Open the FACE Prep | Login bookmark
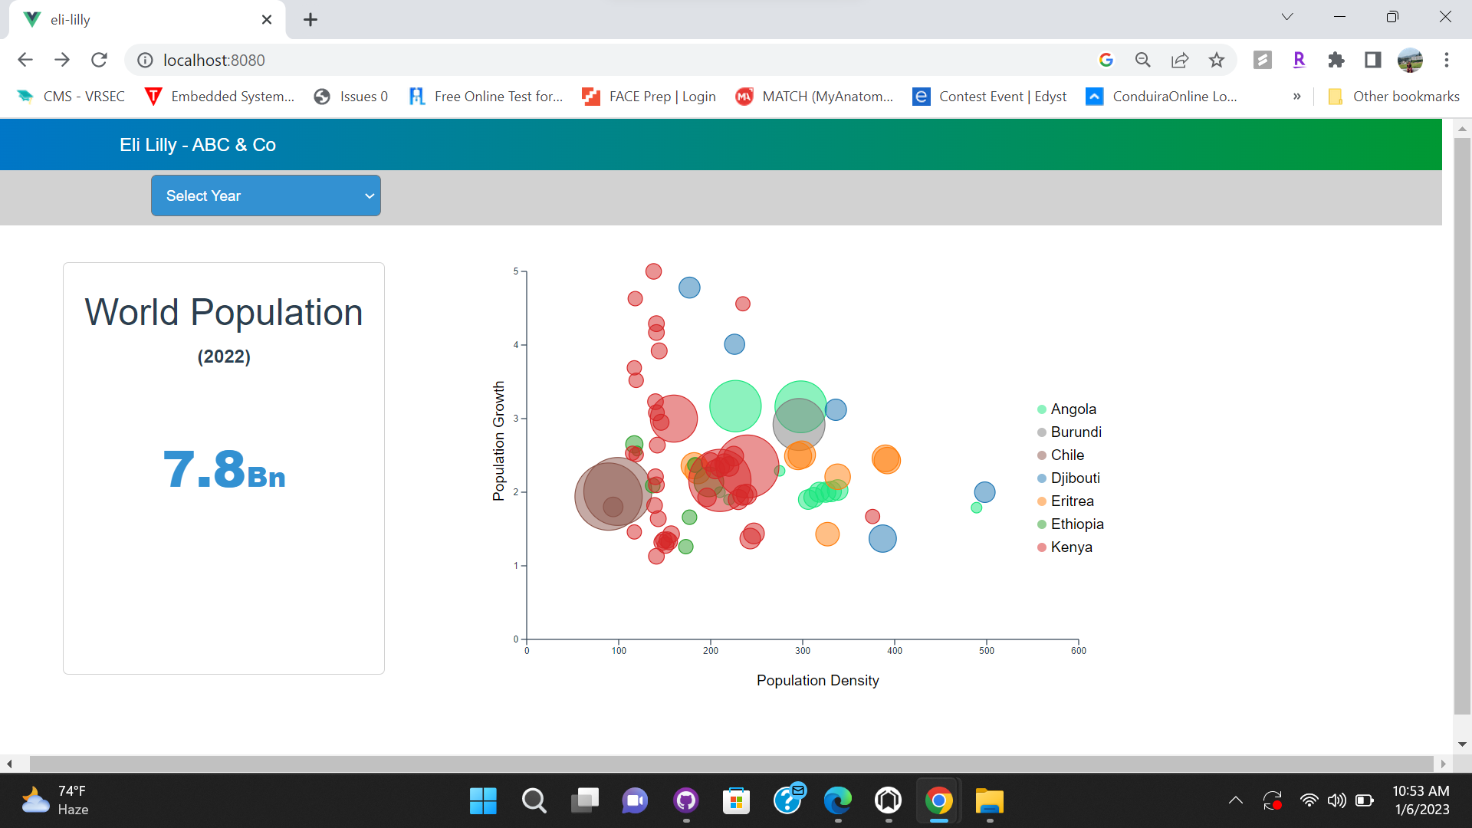The height and width of the screenshot is (828, 1472). [x=648, y=96]
